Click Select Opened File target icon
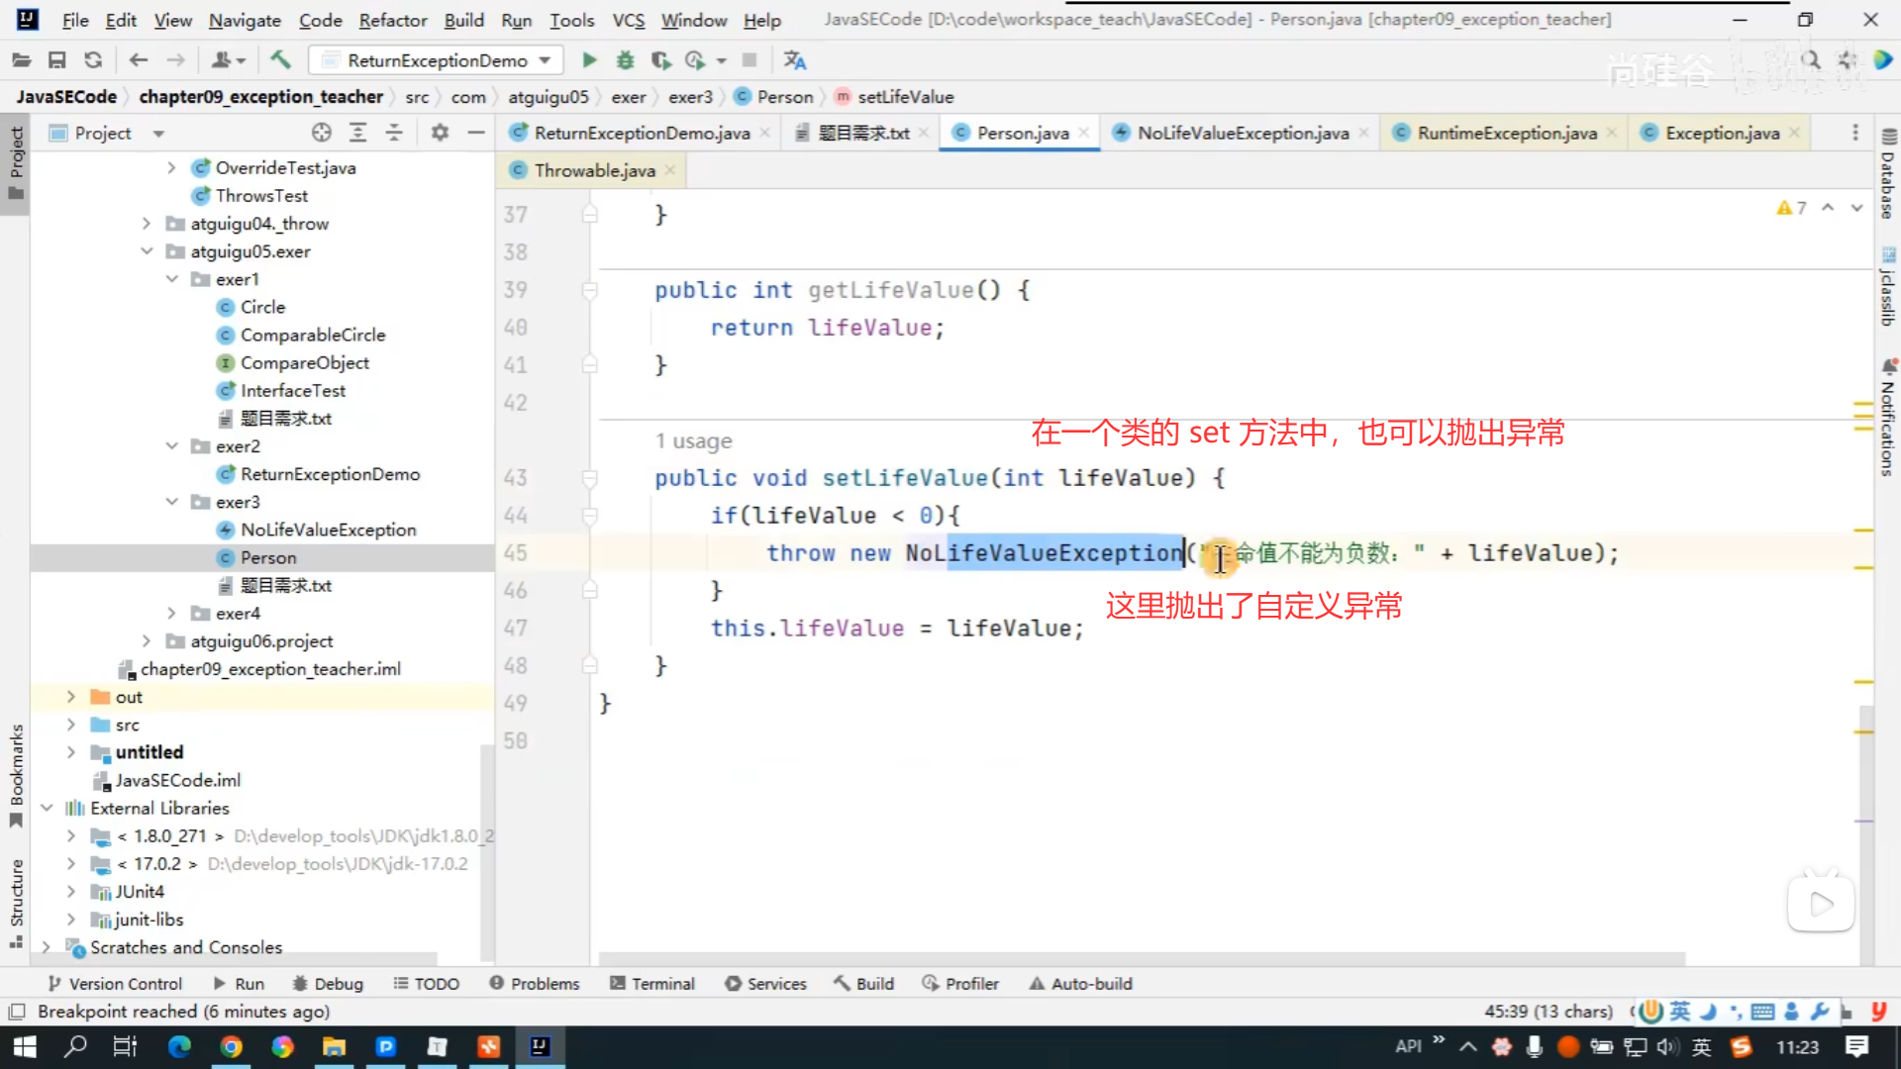 tap(321, 133)
